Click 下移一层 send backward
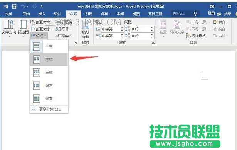 (196, 29)
